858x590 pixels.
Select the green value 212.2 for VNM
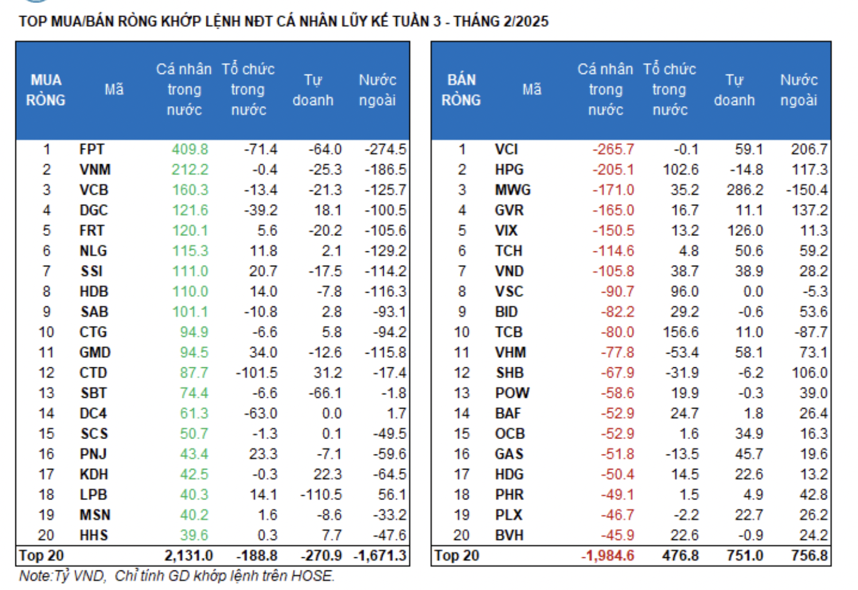(190, 170)
